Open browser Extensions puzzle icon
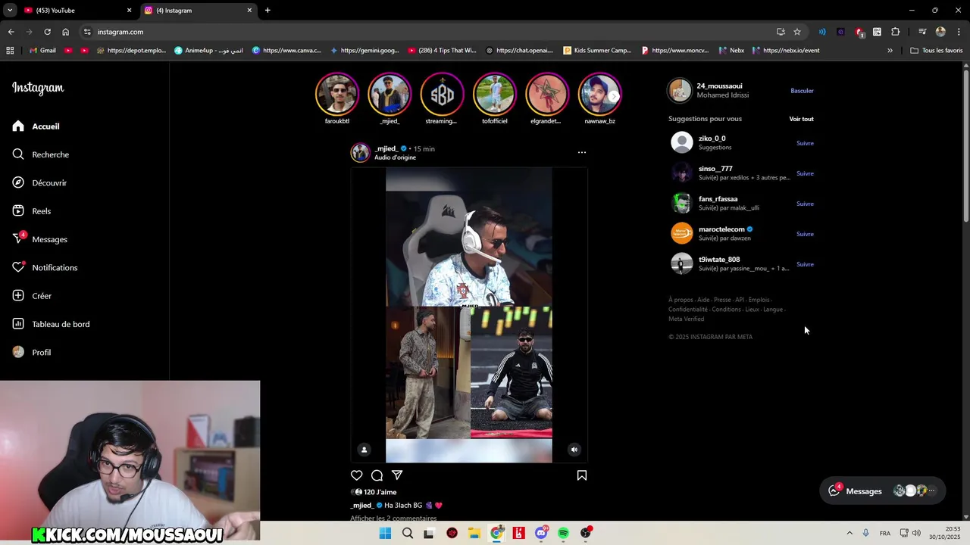Image resolution: width=970 pixels, height=545 pixels. tap(895, 32)
